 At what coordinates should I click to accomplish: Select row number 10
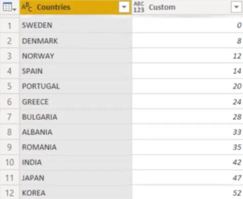[9, 162]
